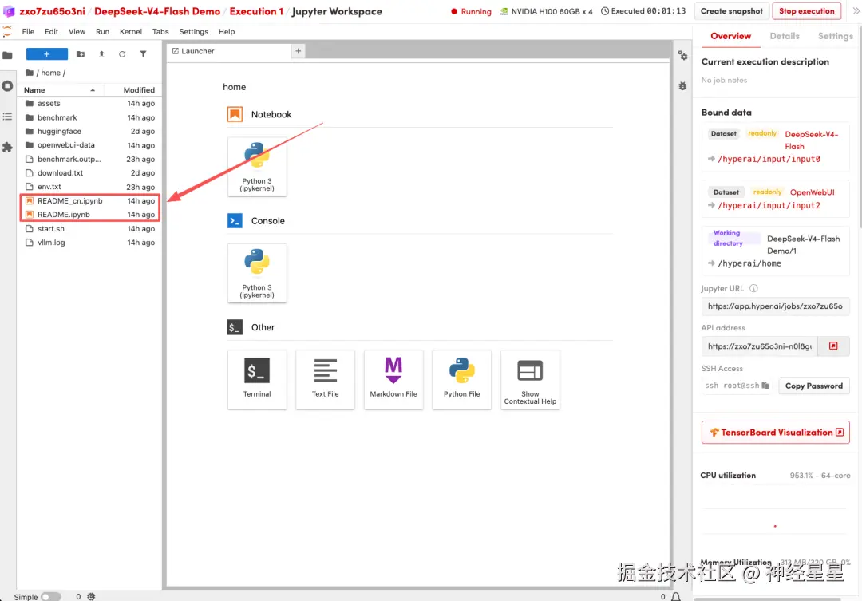Click the upload files arrow icon
Viewport: 862px width, 601px height.
pos(101,54)
